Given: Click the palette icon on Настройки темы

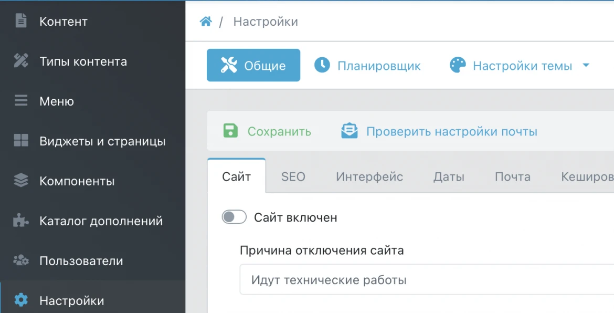Looking at the screenshot, I should click(x=458, y=65).
